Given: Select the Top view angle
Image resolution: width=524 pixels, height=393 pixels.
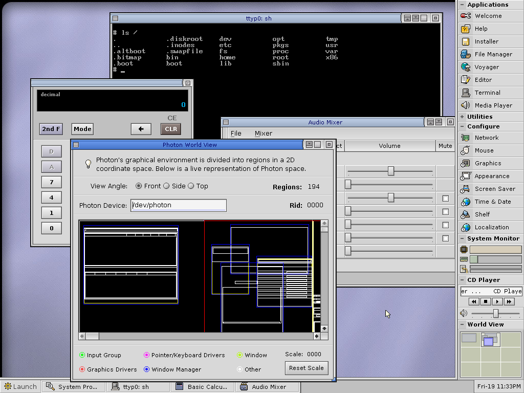Looking at the screenshot, I should 191,186.
